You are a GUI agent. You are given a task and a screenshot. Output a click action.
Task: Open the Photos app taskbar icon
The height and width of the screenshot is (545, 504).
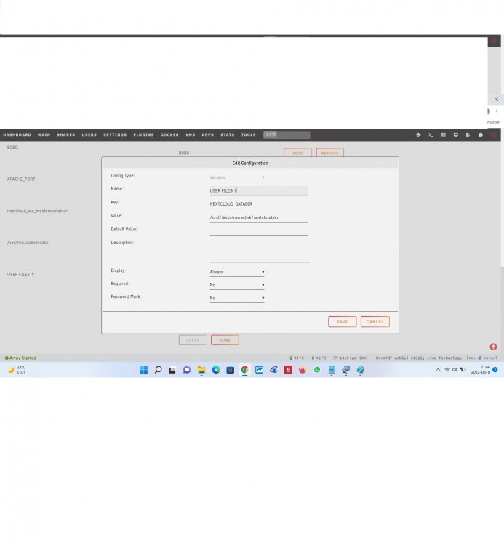pyautogui.click(x=259, y=370)
